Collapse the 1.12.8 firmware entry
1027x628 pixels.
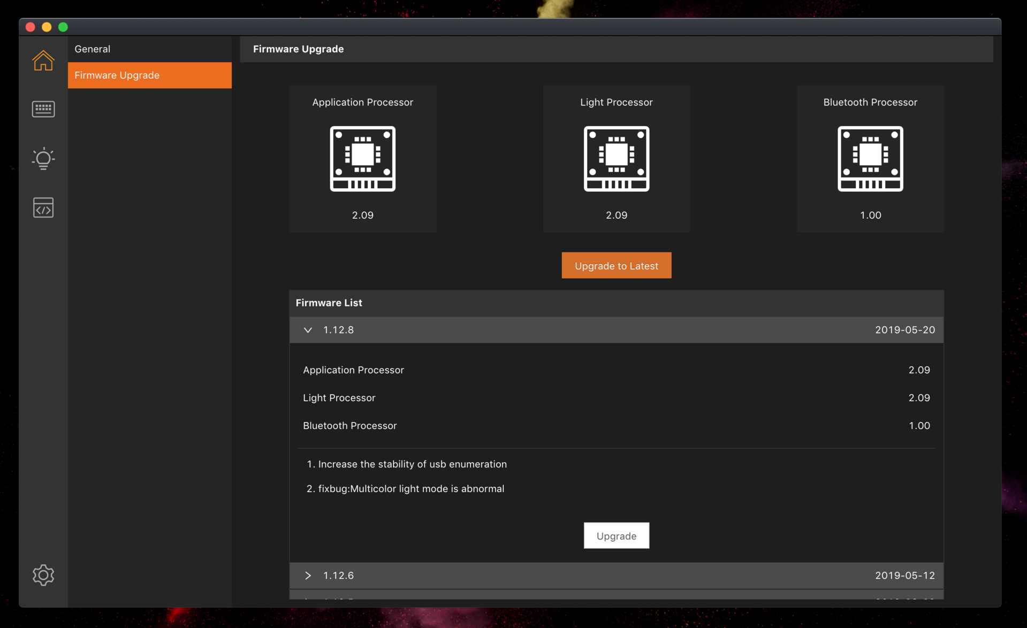click(308, 330)
